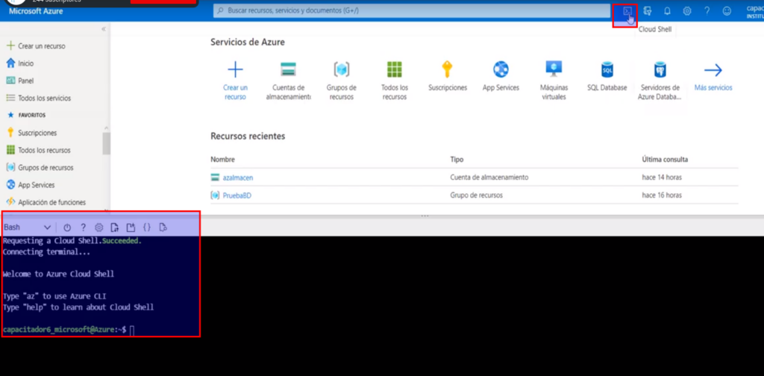
Task: Open the PruebaBD resource group link
Action: tap(237, 195)
